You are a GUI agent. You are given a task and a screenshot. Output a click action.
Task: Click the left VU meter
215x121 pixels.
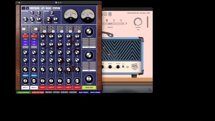click(x=71, y=16)
